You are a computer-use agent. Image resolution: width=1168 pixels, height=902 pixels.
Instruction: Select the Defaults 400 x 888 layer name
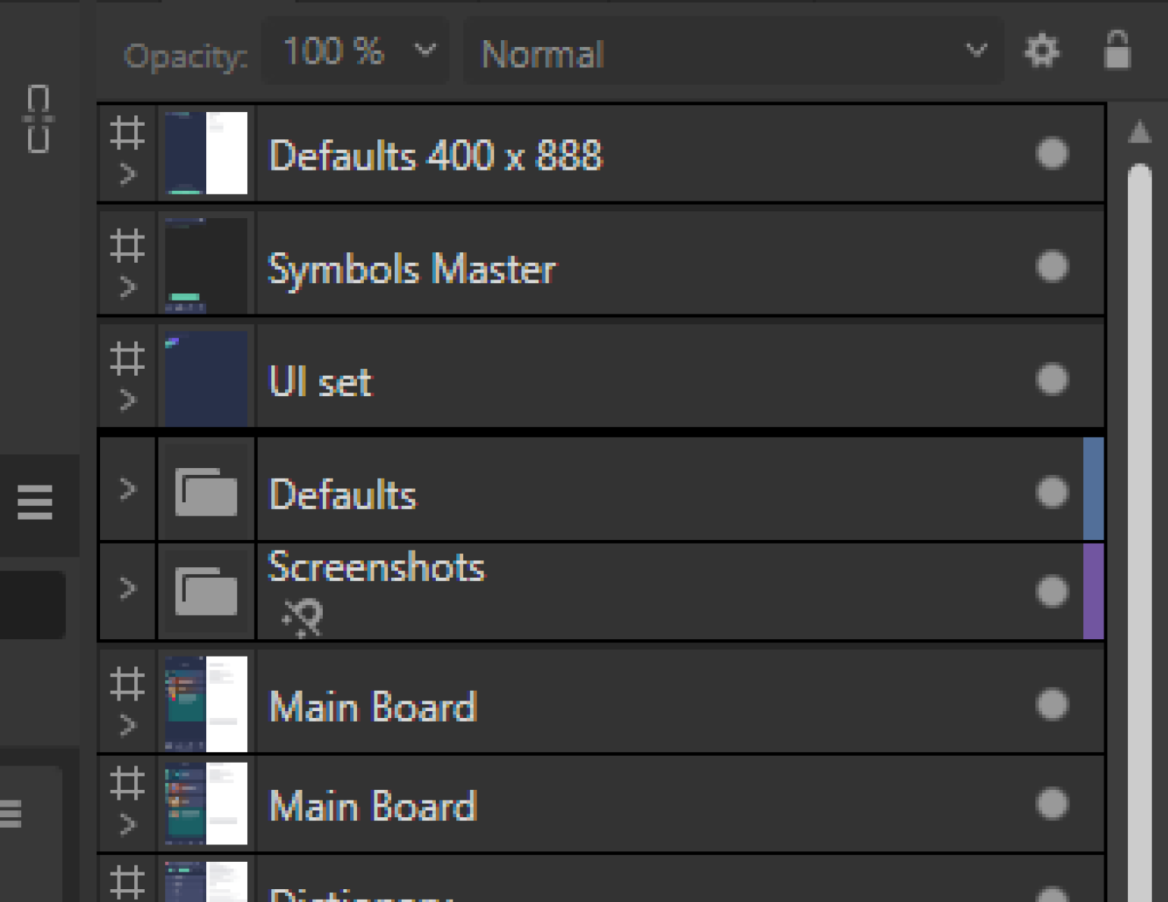436,155
